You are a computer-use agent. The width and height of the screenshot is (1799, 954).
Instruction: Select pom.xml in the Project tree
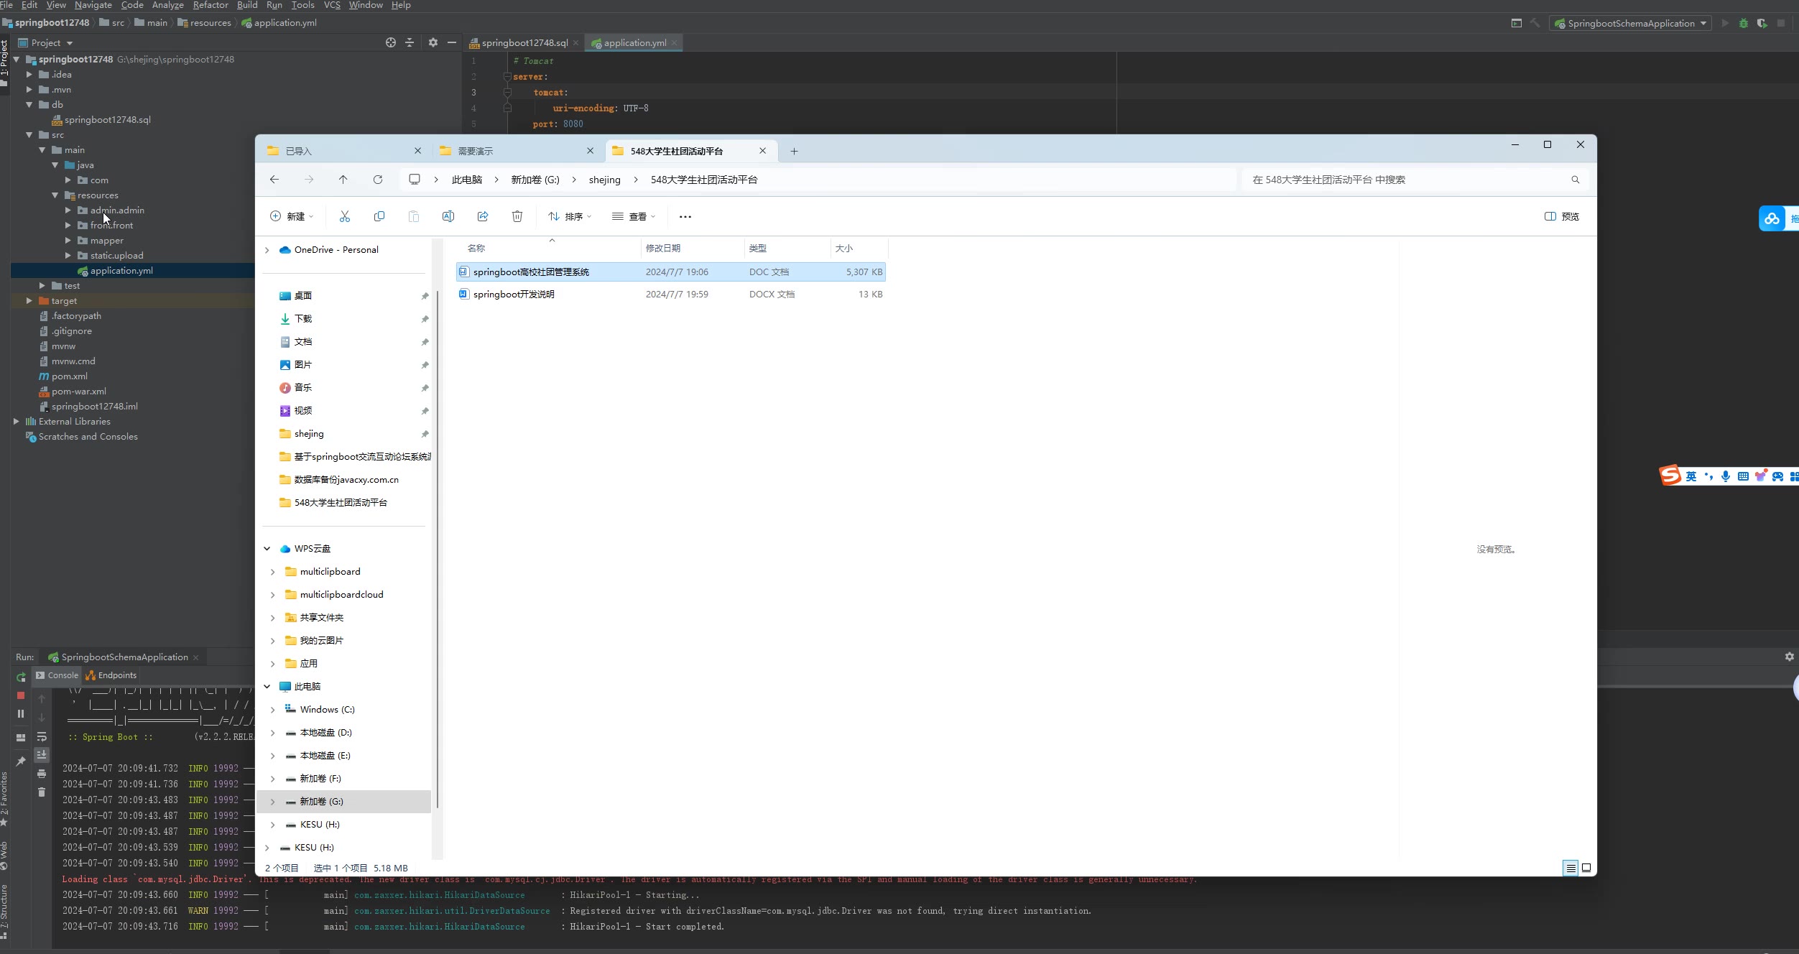point(70,376)
